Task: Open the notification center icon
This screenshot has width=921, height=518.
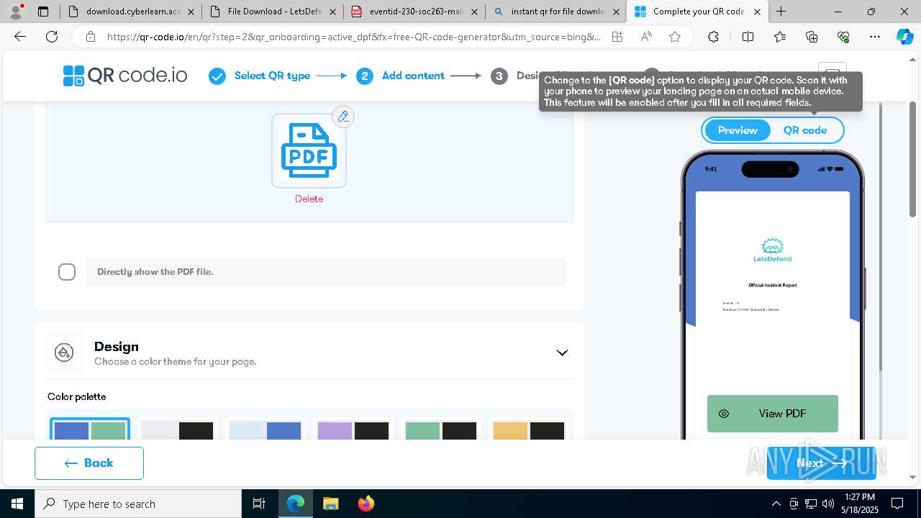Action: click(x=897, y=504)
